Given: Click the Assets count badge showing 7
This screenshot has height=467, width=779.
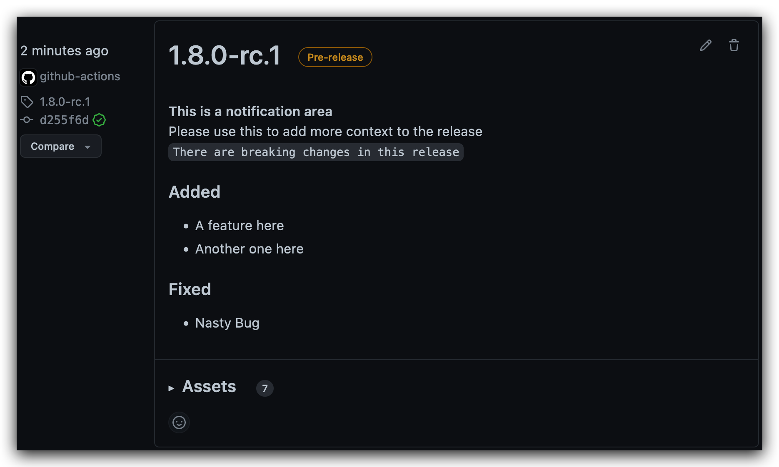Looking at the screenshot, I should [265, 388].
